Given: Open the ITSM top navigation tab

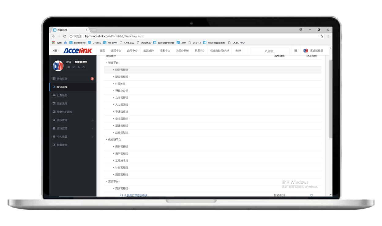Looking at the screenshot, I should coord(238,51).
